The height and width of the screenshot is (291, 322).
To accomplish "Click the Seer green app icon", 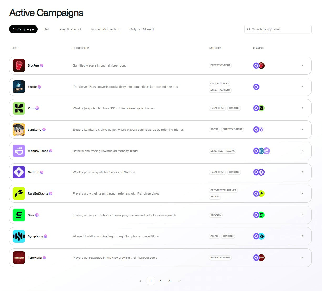I will click(19, 215).
